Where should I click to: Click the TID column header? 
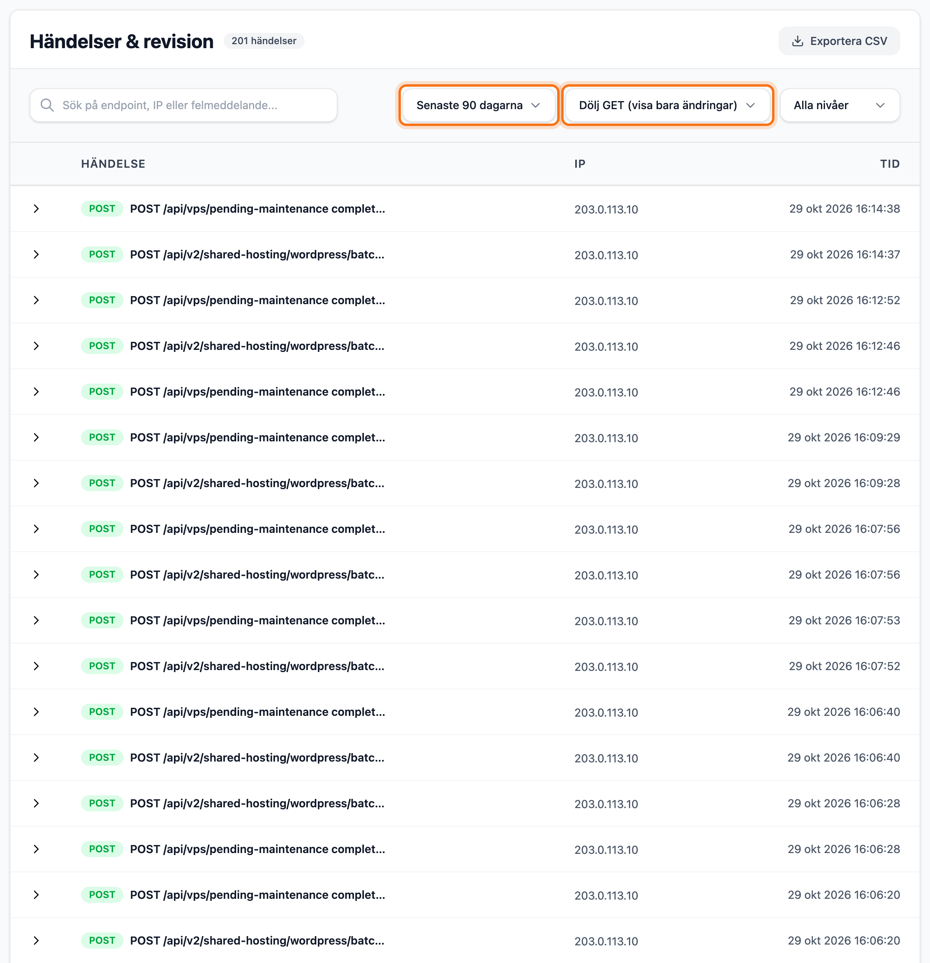coord(890,164)
